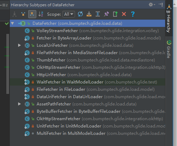The image size is (177, 146).
Task: Select DataUriFetcher in DataUrlLoader
Action: pyautogui.click(x=87, y=97)
